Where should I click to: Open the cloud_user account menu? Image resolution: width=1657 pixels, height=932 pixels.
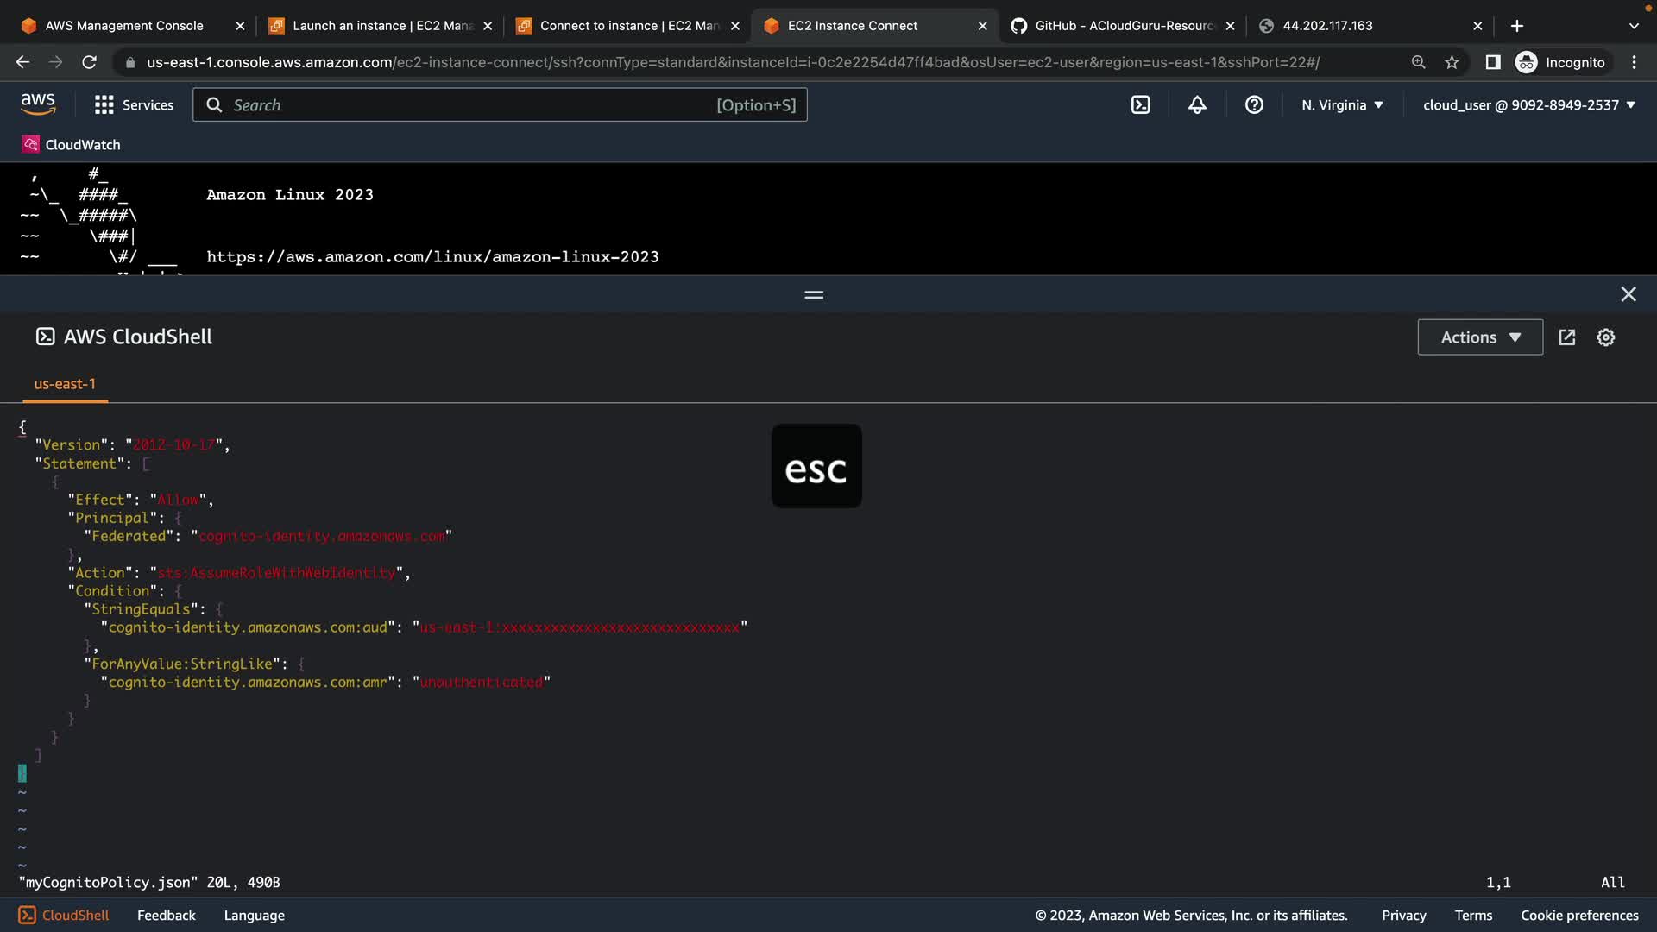(x=1528, y=105)
